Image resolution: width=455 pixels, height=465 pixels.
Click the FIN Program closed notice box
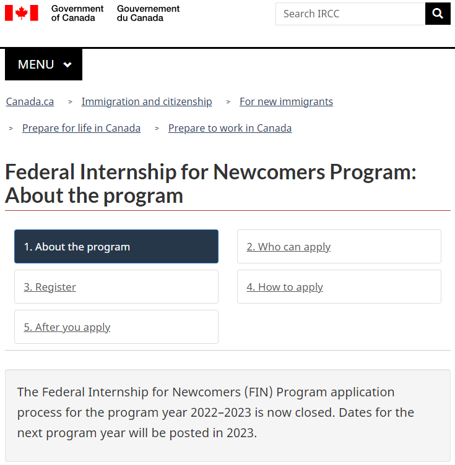point(228,416)
